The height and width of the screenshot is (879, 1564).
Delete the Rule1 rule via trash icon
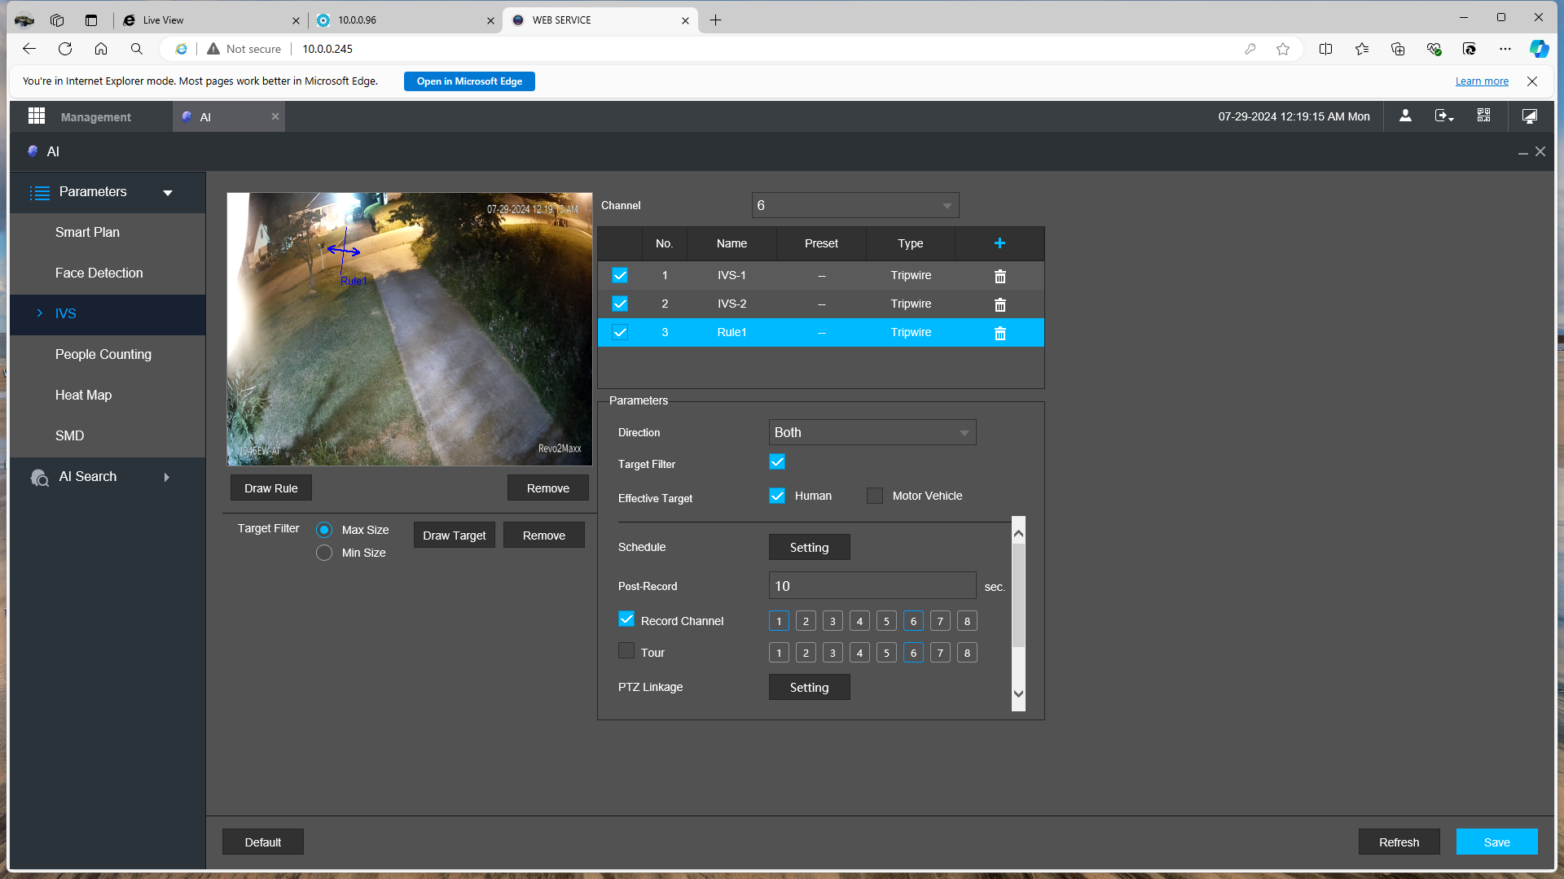(x=1000, y=333)
